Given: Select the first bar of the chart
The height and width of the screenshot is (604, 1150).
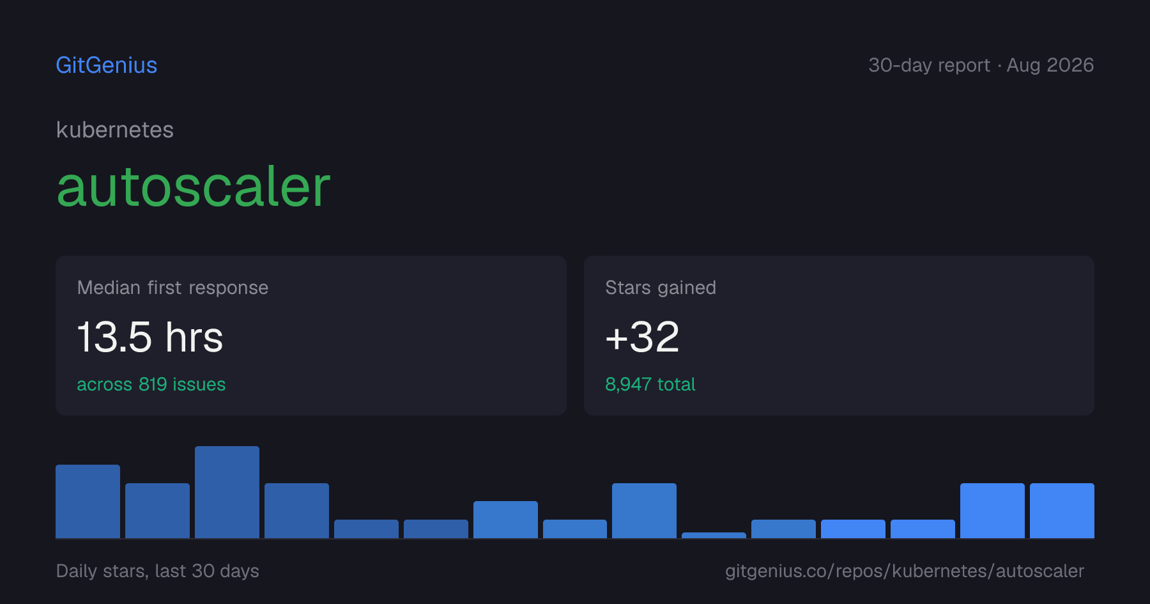Looking at the screenshot, I should pos(88,501).
